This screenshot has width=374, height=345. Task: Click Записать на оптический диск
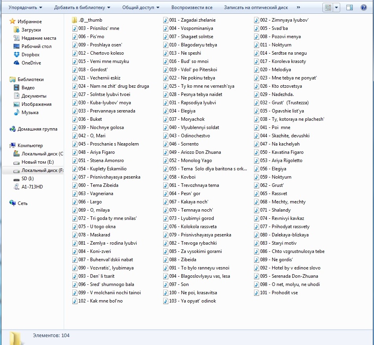[256, 7]
